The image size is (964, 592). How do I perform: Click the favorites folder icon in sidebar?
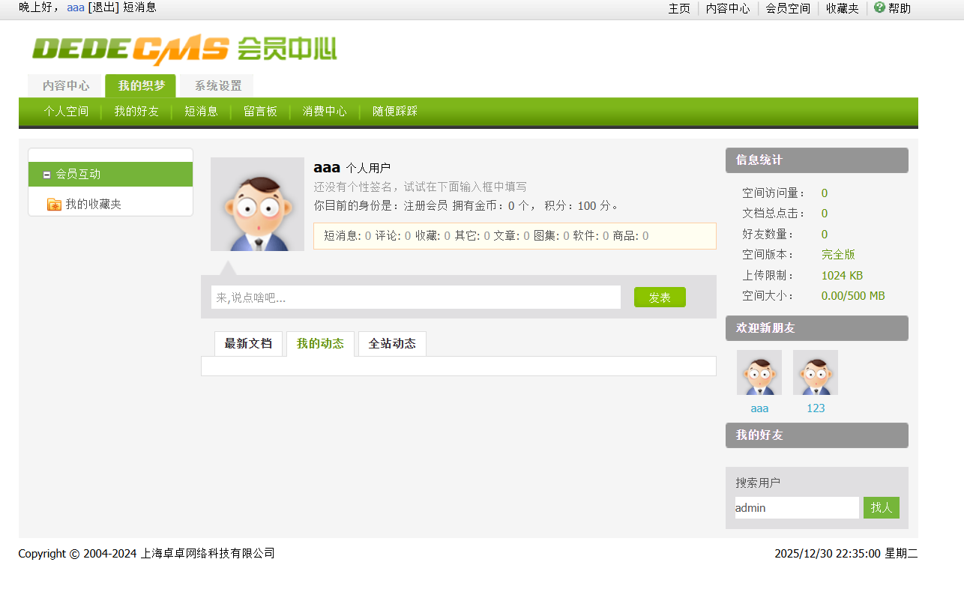tap(54, 204)
